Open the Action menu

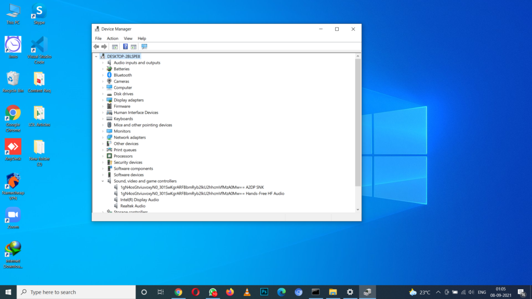tap(112, 38)
